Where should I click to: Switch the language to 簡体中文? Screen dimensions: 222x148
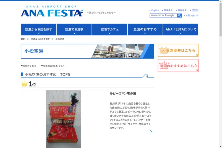pyautogui.click(x=182, y=10)
